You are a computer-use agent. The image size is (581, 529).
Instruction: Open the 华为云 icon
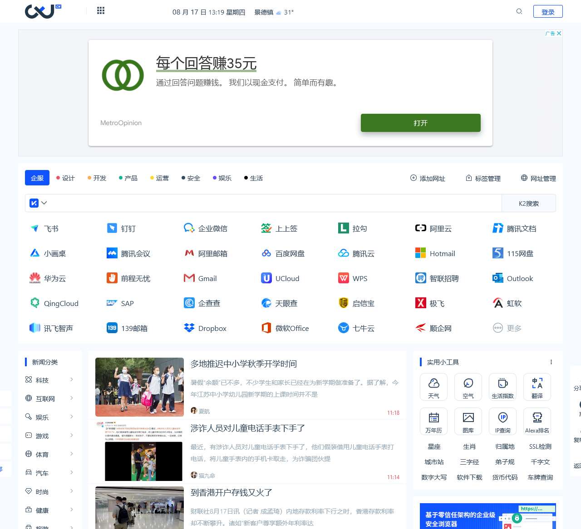34,278
